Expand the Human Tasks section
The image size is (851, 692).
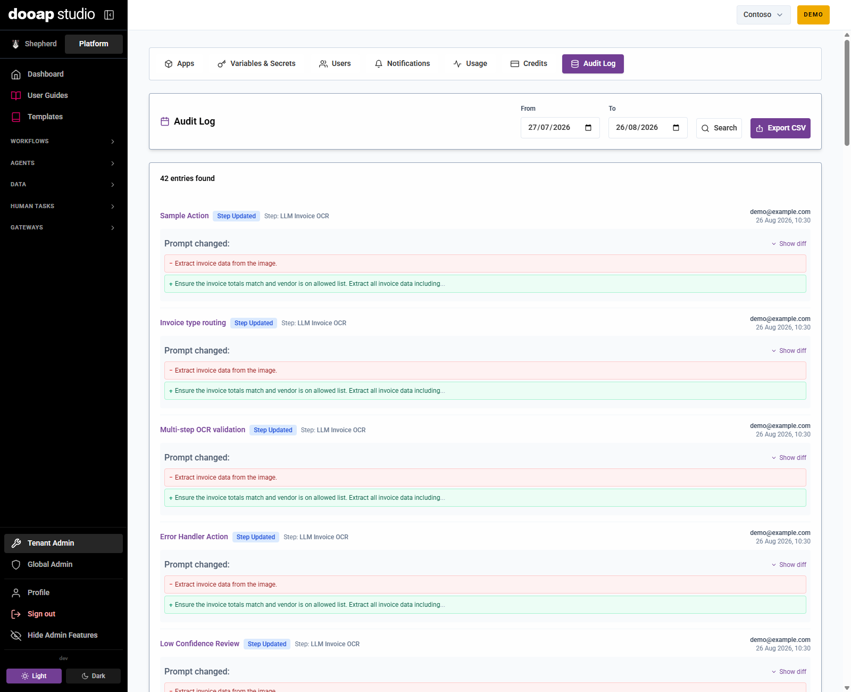[63, 206]
